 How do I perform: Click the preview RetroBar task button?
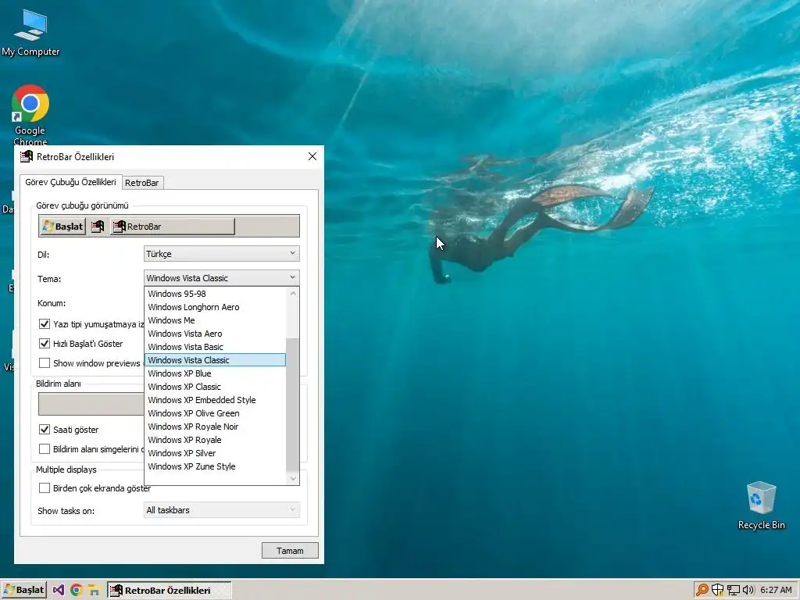coord(173,227)
